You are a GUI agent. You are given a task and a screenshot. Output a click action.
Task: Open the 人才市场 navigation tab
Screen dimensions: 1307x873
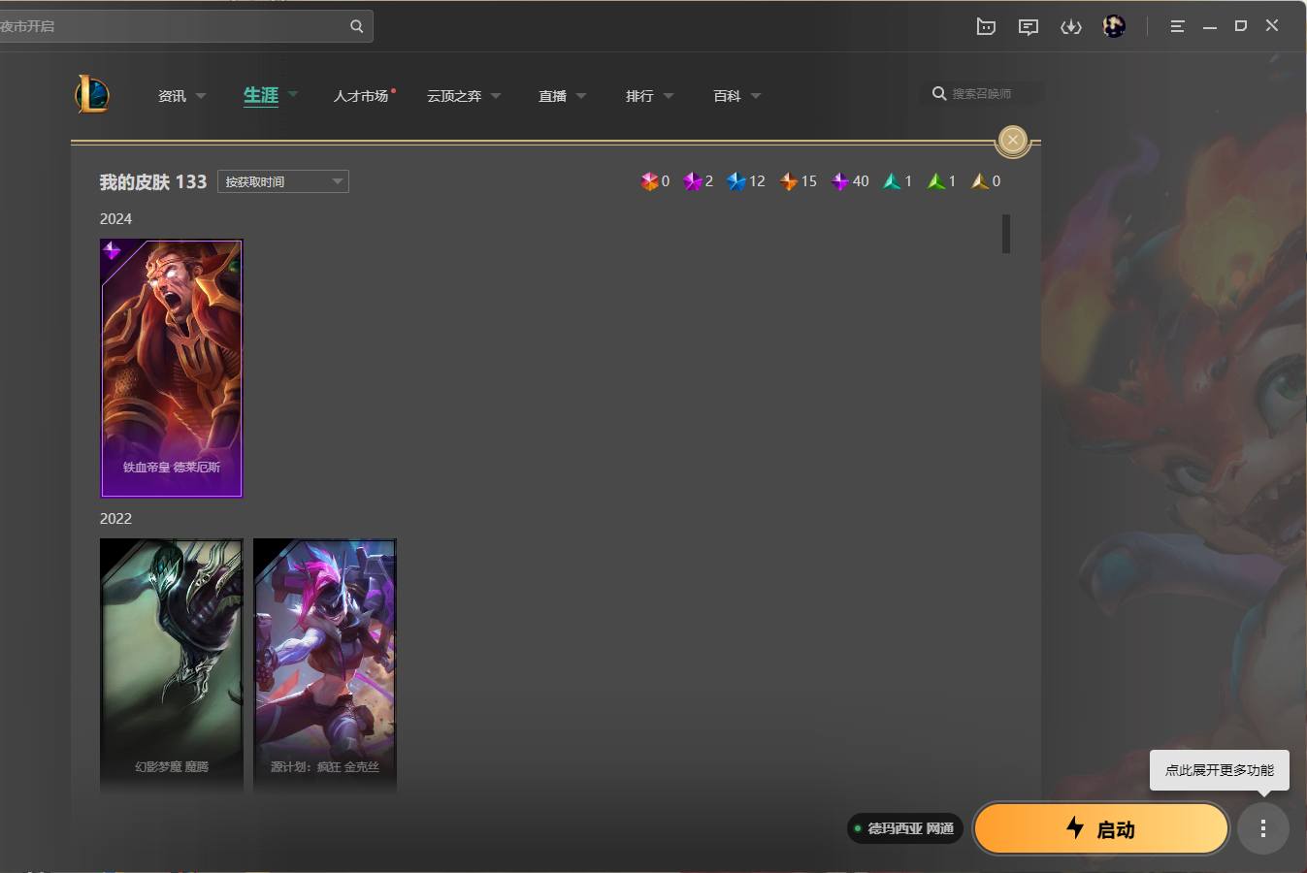click(x=362, y=96)
